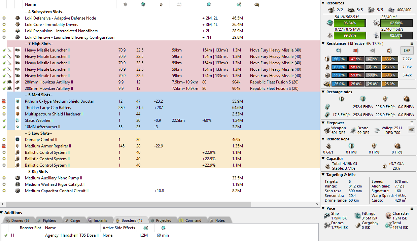Toggle Medium Armor Repairer II overheat state
Viewport: 417px width, 241px height.
(4, 146)
